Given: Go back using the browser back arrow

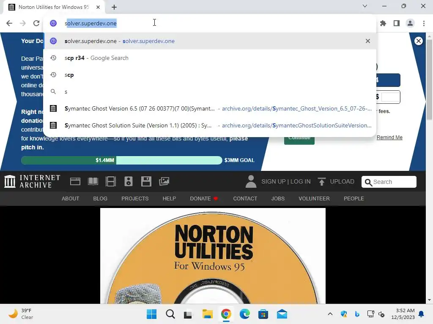Looking at the screenshot, I should tap(9, 23).
